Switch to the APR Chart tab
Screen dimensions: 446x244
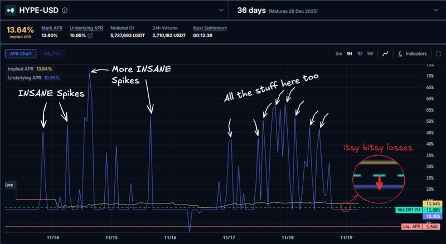(21, 54)
